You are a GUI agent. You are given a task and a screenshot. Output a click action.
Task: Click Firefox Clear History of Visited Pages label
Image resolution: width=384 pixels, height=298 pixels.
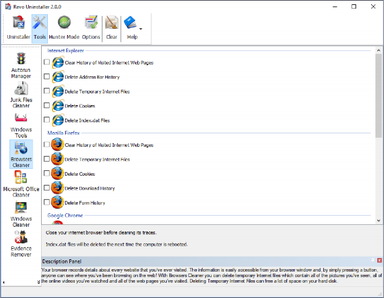click(x=109, y=145)
